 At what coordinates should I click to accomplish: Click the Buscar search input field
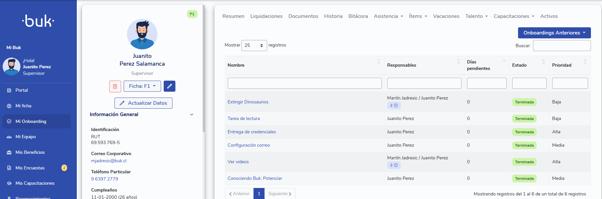[x=562, y=46]
